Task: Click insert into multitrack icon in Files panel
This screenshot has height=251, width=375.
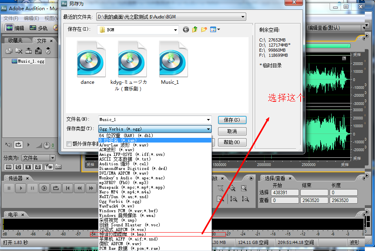Action: coord(38,51)
